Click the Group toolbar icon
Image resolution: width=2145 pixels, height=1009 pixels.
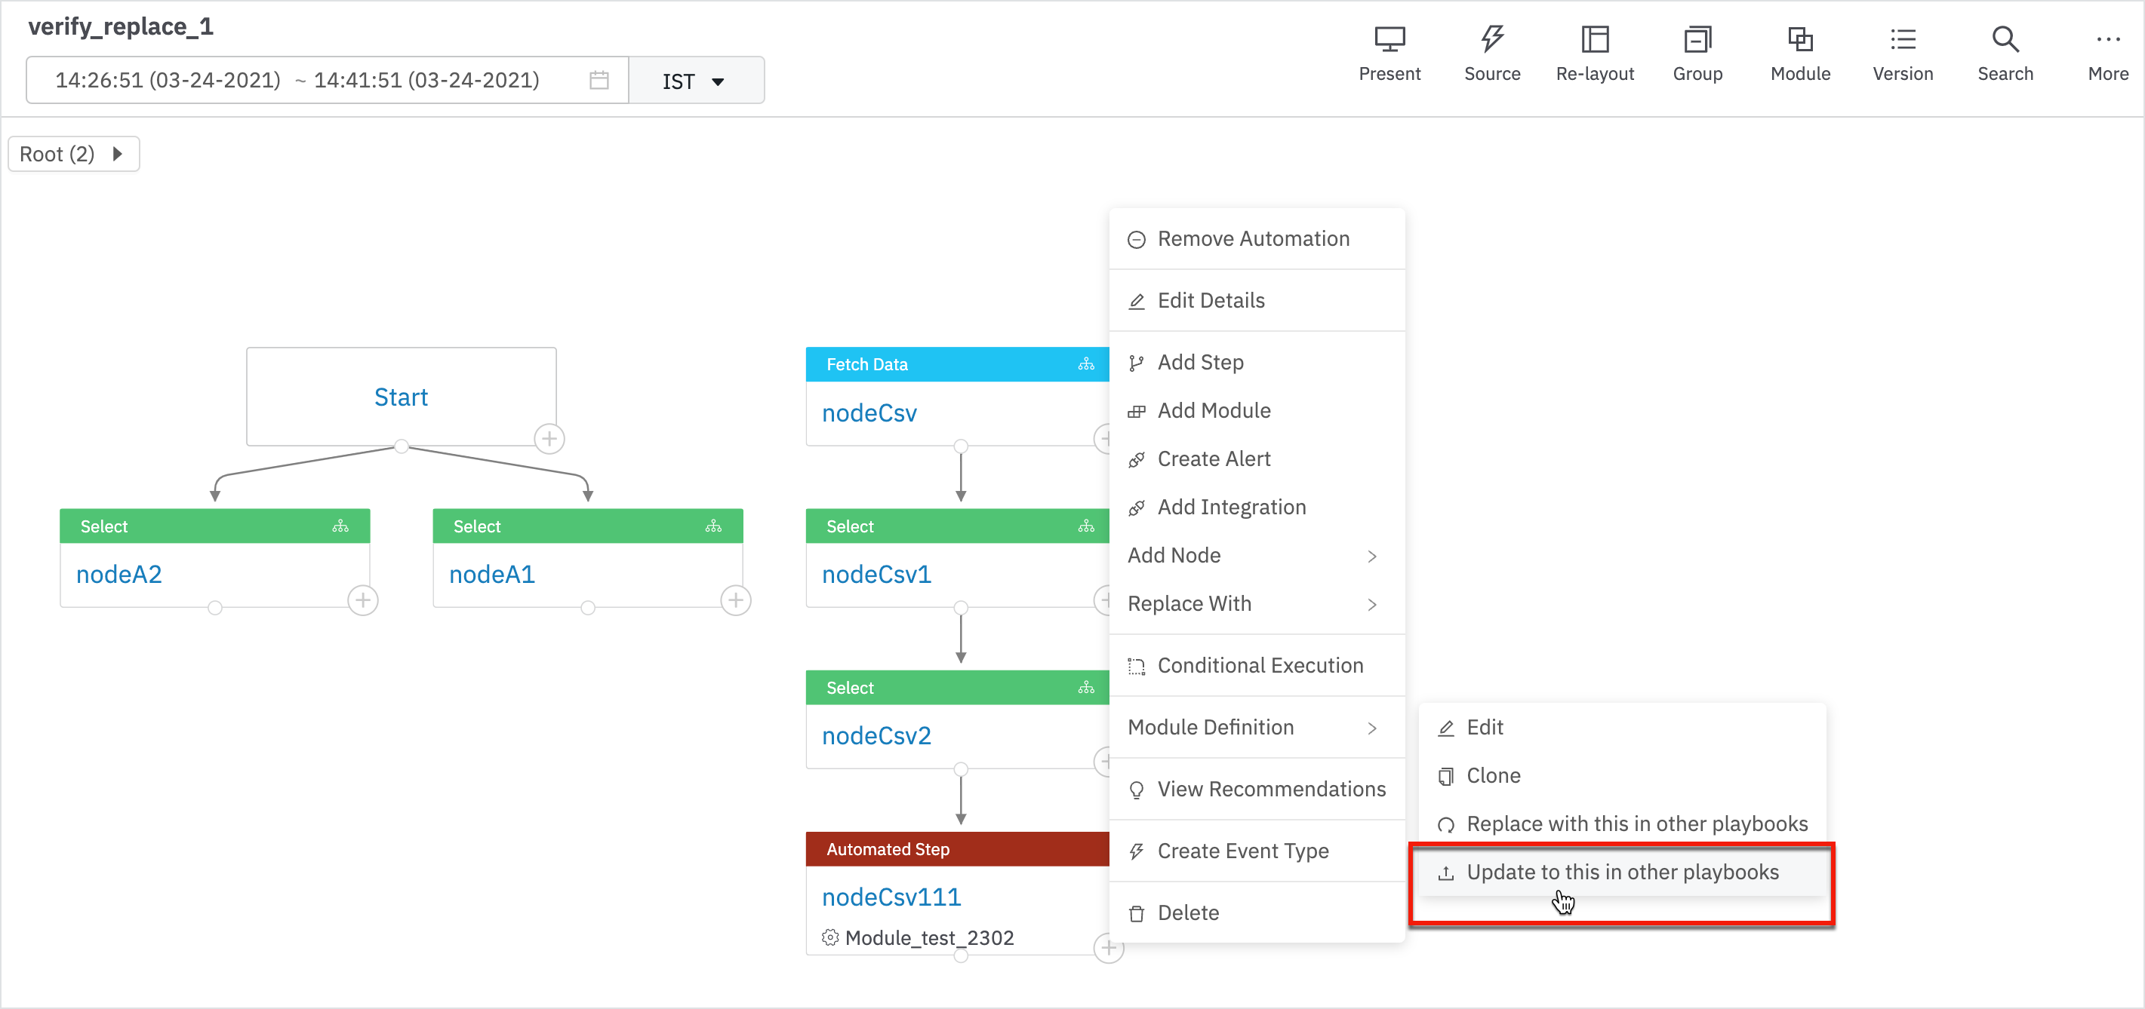pos(1697,39)
